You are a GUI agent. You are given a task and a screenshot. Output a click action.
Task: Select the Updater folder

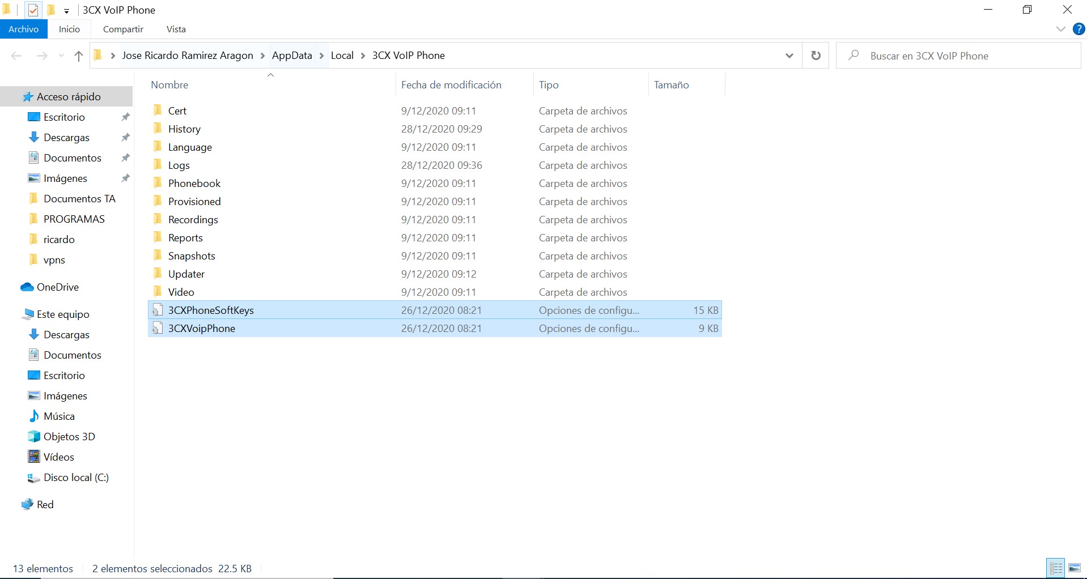tap(435, 274)
